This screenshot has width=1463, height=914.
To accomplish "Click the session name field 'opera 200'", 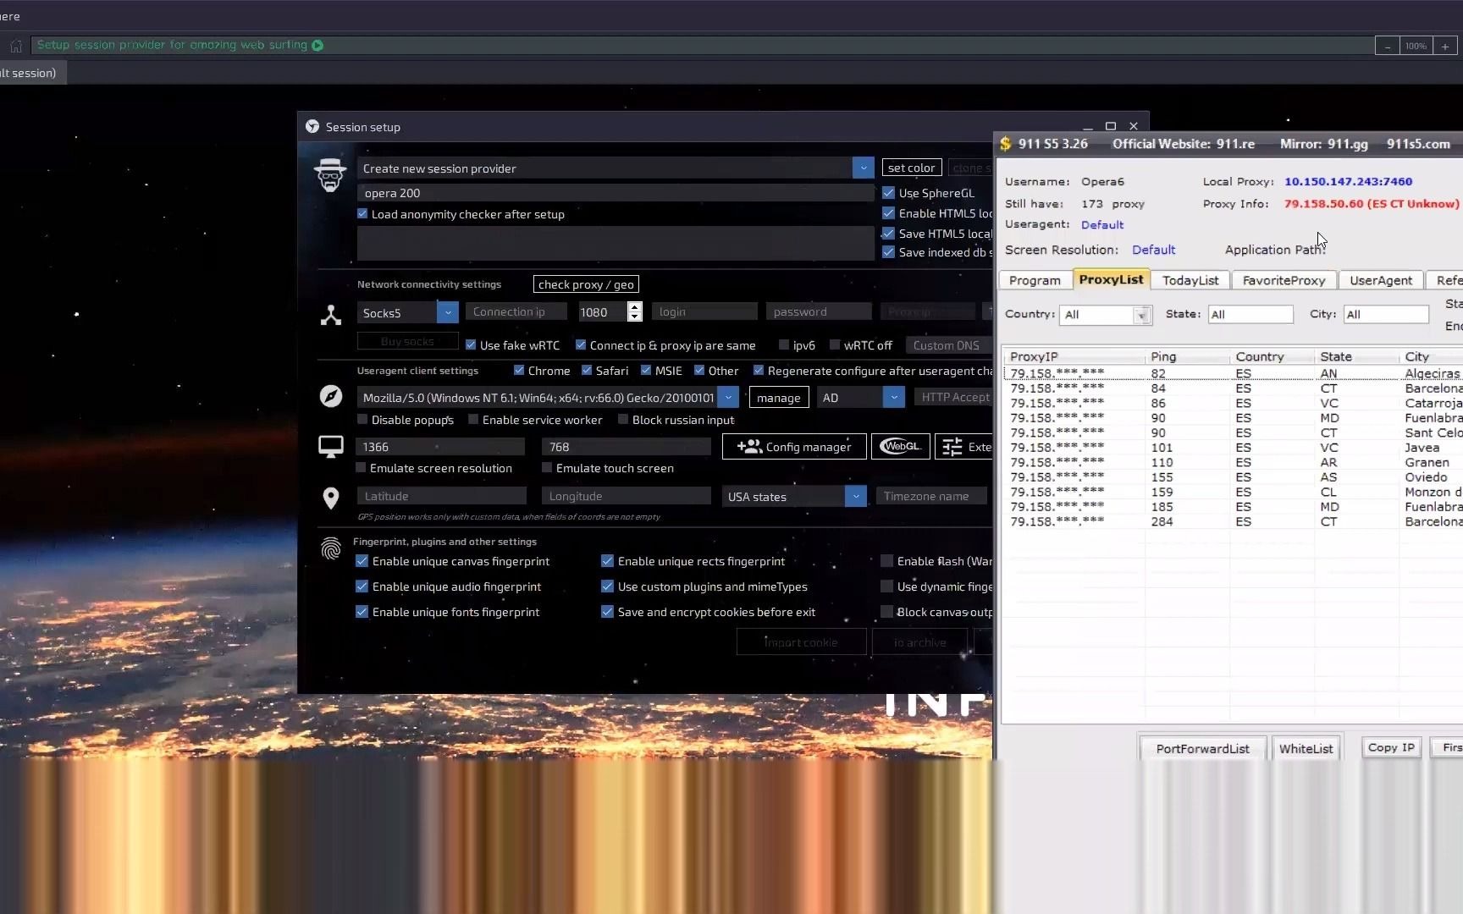I will pos(616,193).
